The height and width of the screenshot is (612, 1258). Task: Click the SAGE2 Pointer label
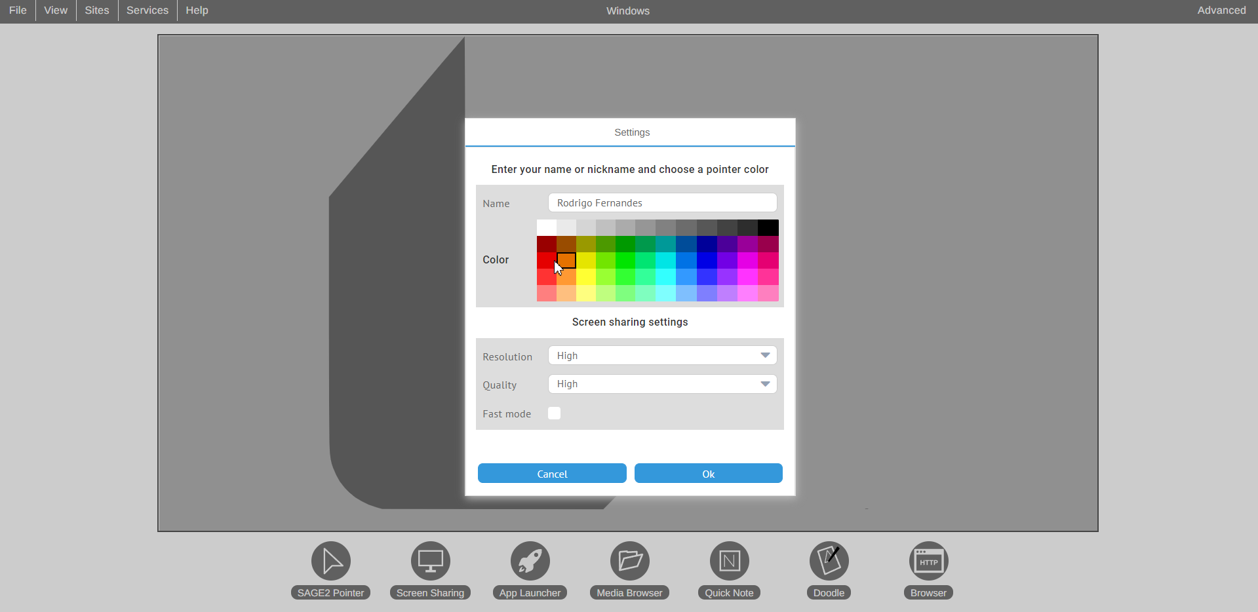pyautogui.click(x=331, y=592)
